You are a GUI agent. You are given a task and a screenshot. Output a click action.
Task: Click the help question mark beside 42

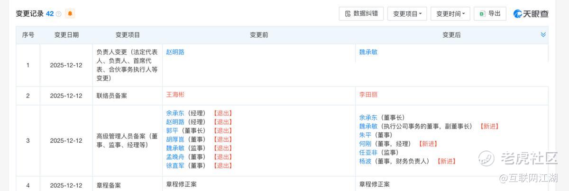pyautogui.click(x=59, y=14)
